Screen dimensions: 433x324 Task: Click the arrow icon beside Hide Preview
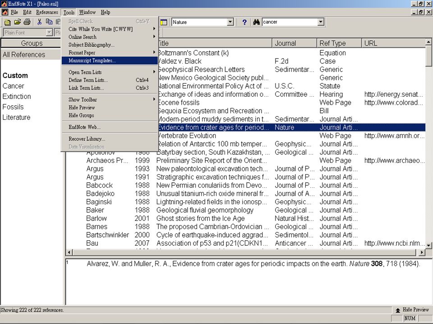[x=398, y=310]
